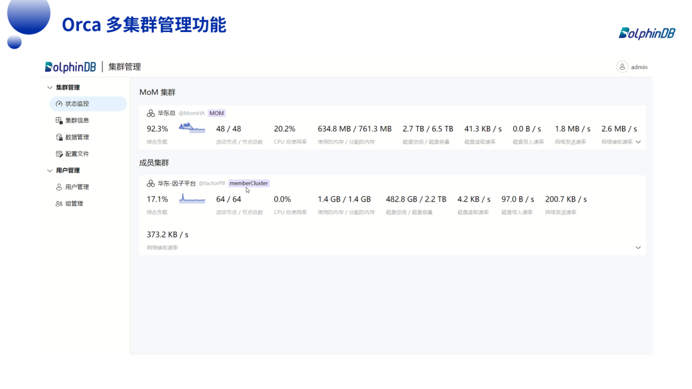This screenshot has height=389, width=692.
Task: Click the 2.6 MB / s network receive rate
Action: pos(619,129)
